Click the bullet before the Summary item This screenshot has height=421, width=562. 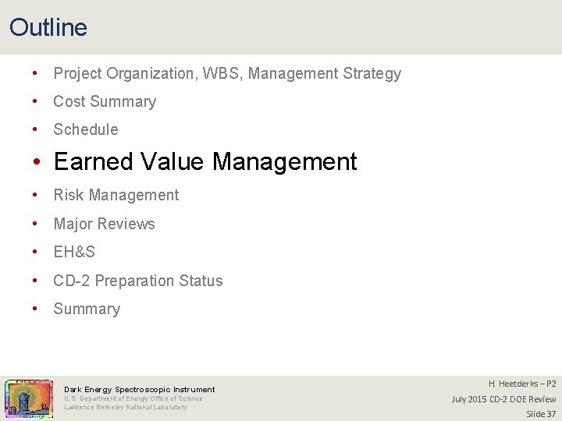pos(35,308)
